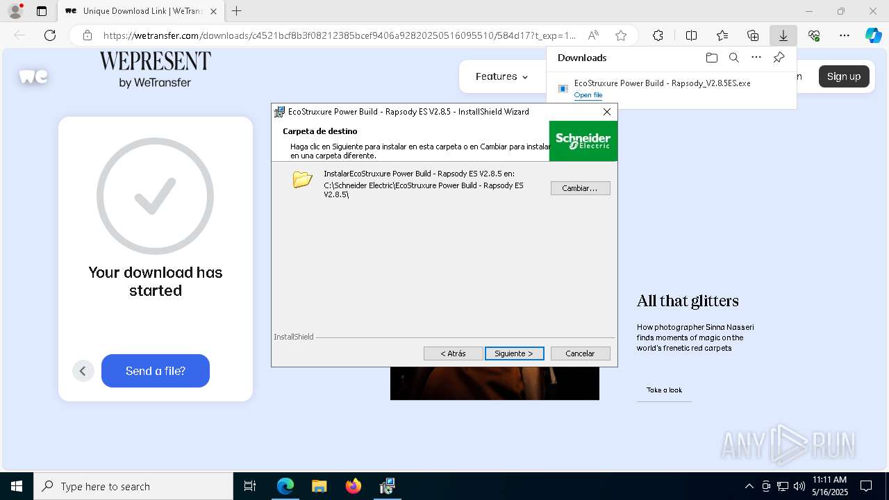Show hidden system tray icons

click(749, 486)
